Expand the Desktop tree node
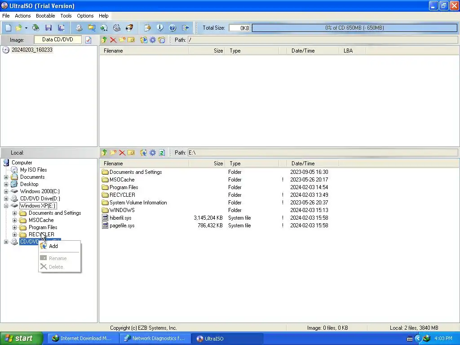The image size is (460, 345). point(6,184)
